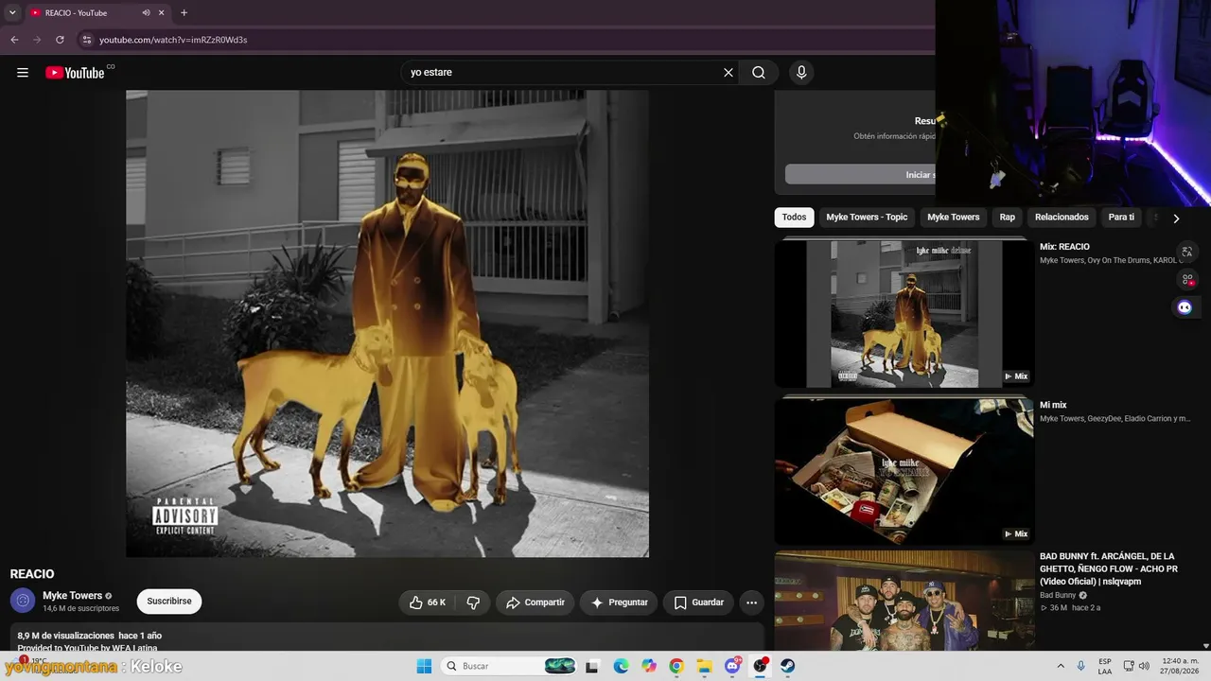Go back in the browser
This screenshot has height=681, width=1211.
pos(14,40)
